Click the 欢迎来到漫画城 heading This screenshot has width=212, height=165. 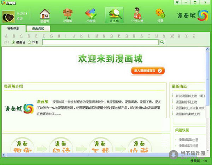[x=110, y=59]
